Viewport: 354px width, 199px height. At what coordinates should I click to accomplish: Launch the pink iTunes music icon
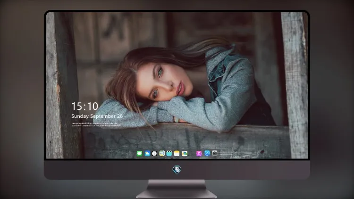click(x=199, y=153)
